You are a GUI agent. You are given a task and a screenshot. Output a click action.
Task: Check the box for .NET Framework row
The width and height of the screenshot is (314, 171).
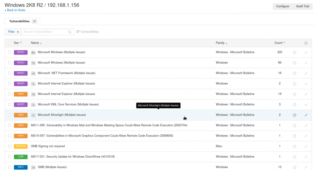pos(10,73)
